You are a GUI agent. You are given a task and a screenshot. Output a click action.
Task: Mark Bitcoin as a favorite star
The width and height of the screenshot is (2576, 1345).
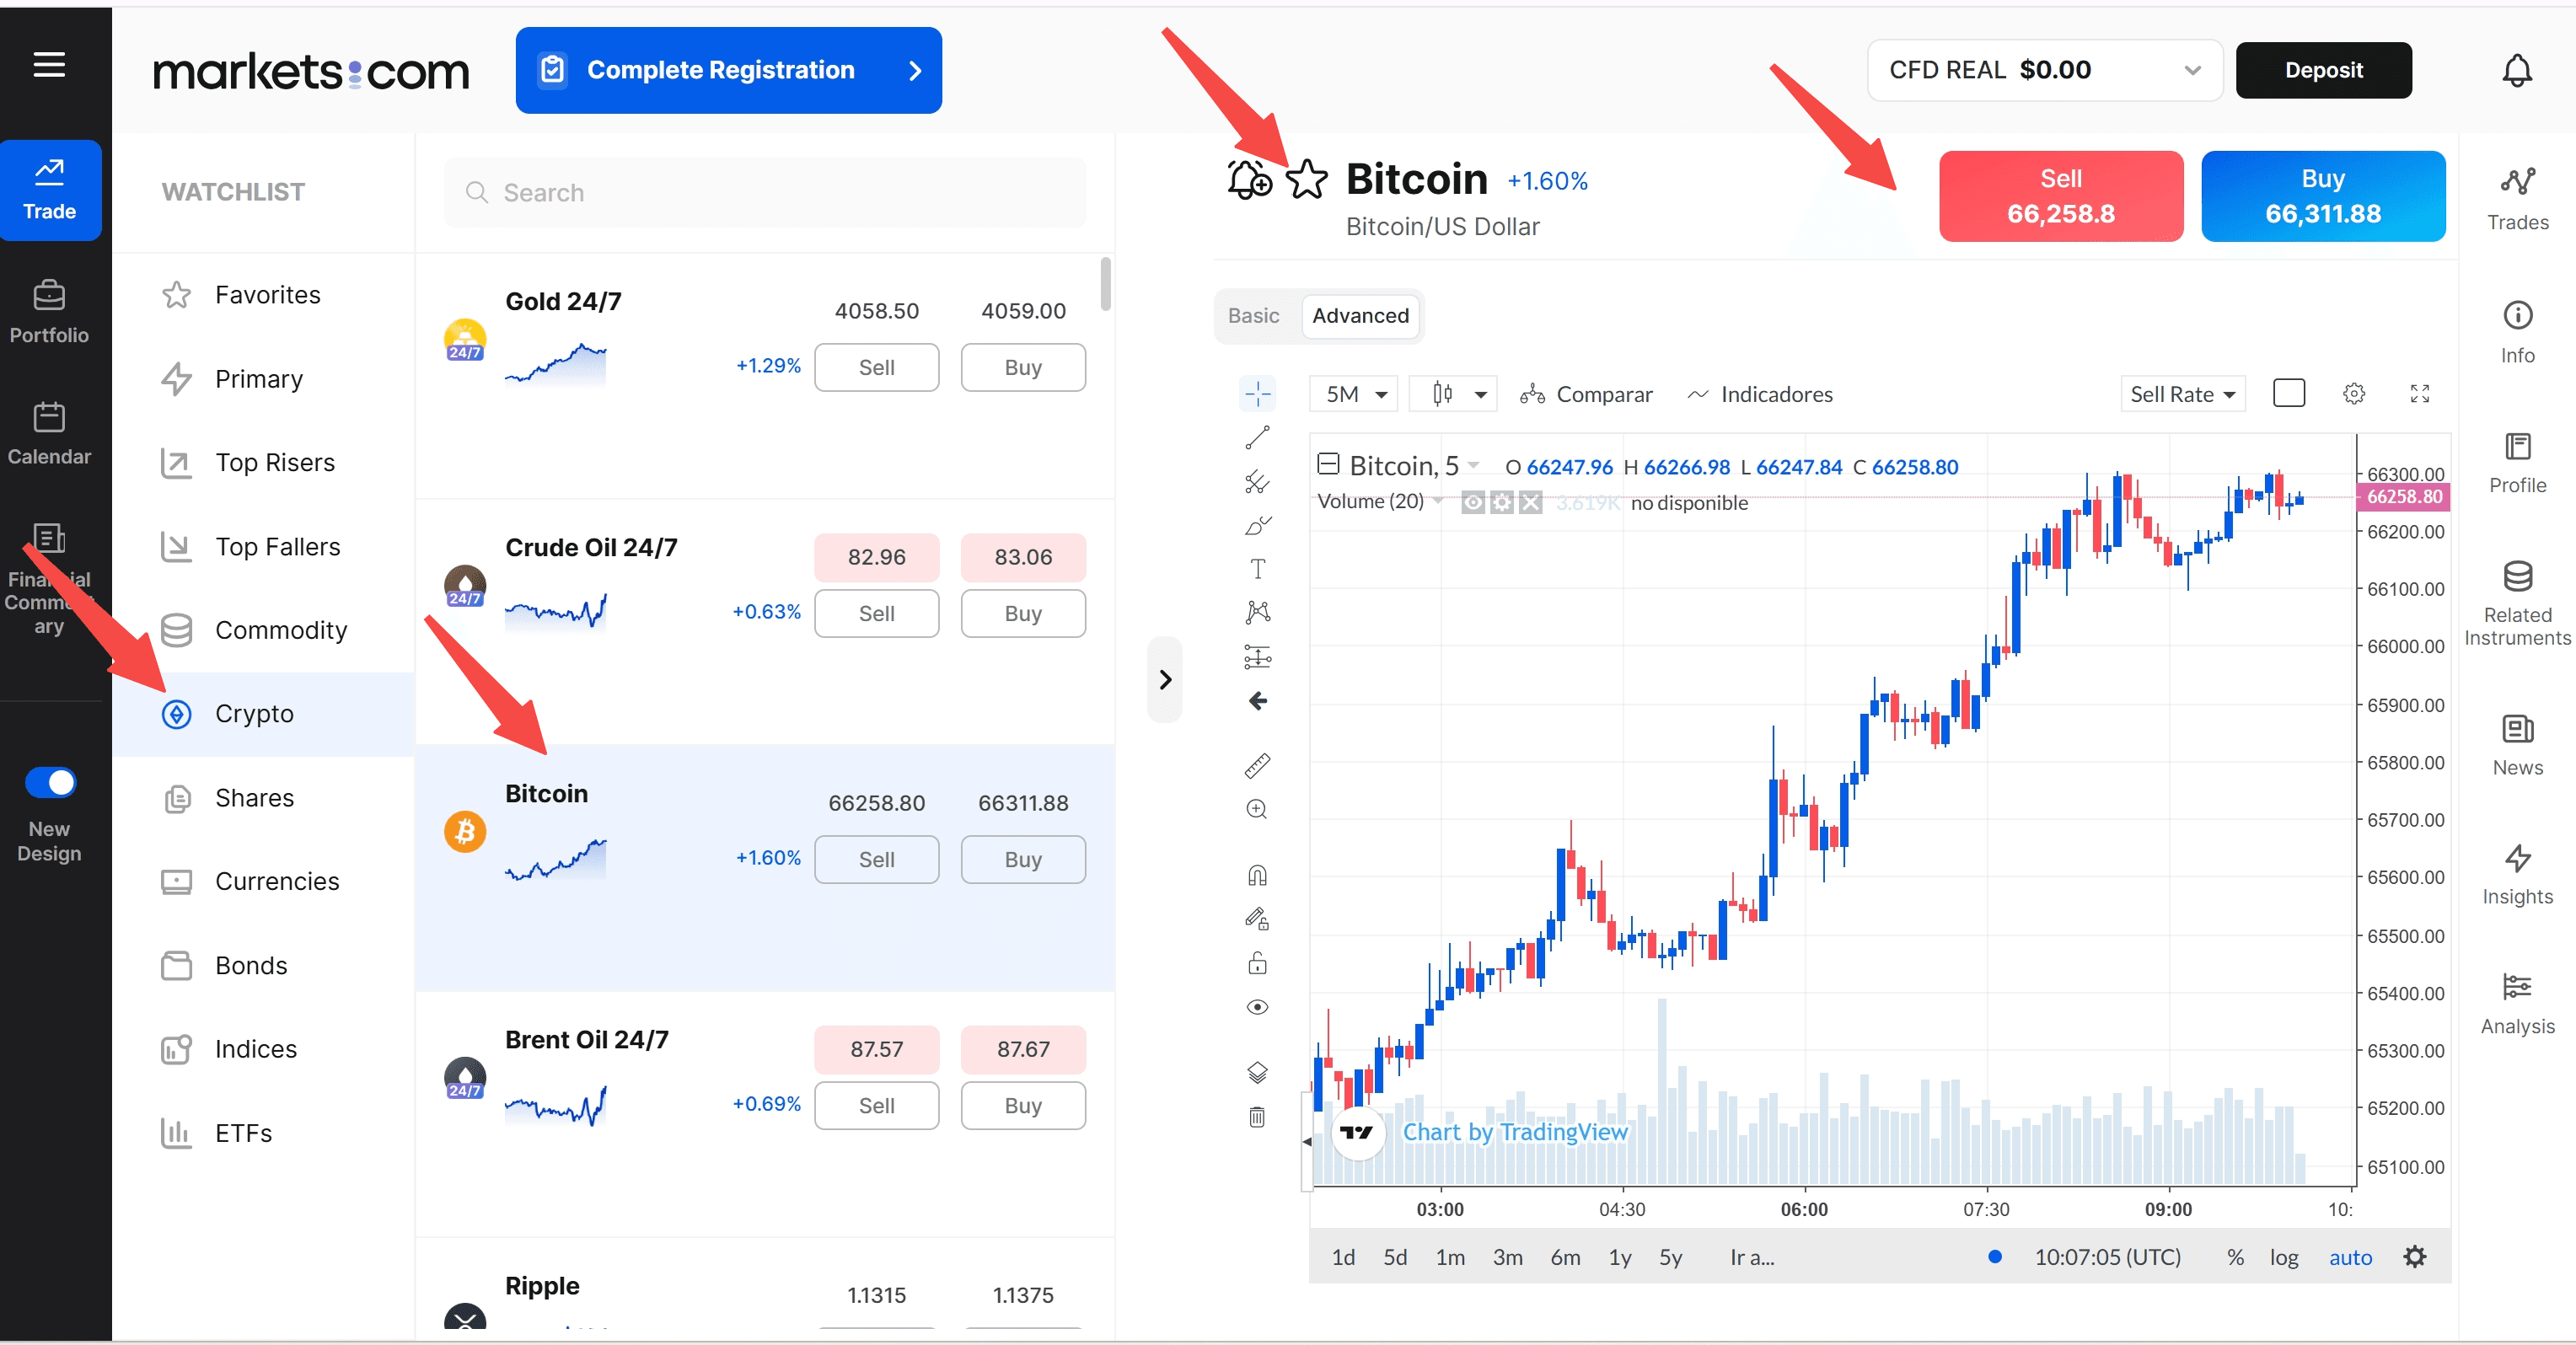1306,180
